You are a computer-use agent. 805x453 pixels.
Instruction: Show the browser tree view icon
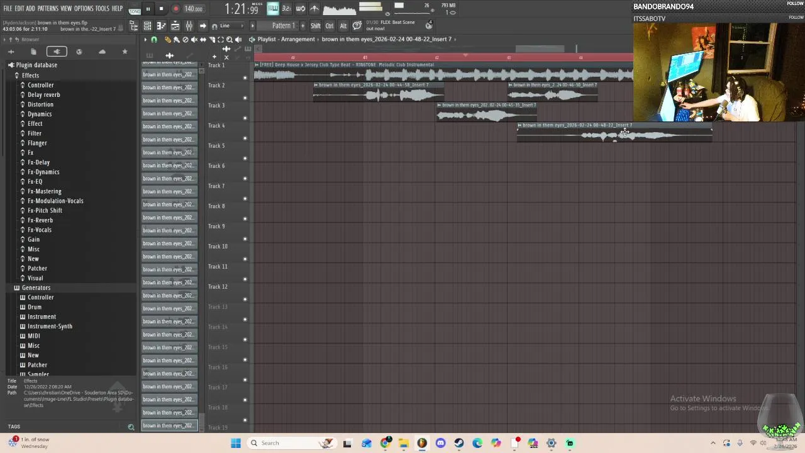pos(134,26)
